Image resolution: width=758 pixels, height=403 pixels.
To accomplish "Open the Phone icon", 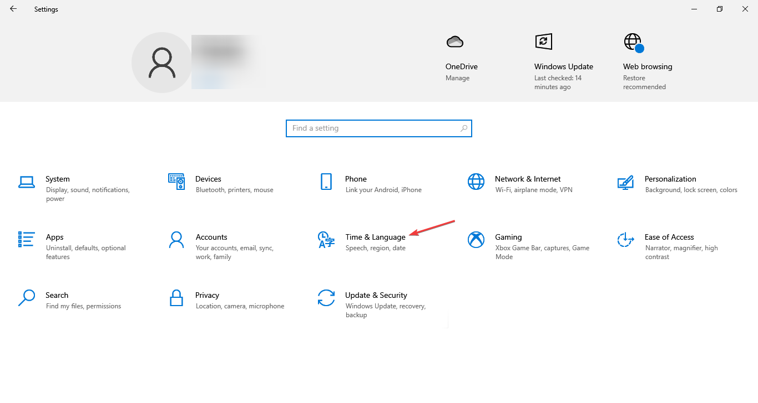I will click(326, 182).
